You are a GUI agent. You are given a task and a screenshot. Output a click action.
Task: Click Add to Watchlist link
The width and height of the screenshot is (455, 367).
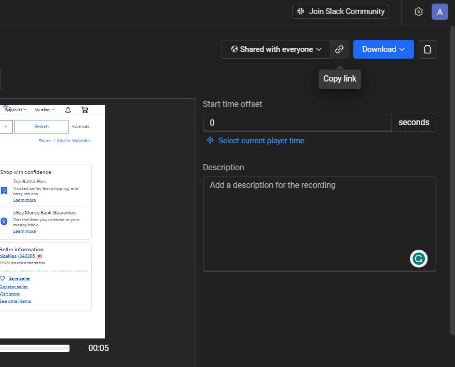pyautogui.click(x=74, y=141)
